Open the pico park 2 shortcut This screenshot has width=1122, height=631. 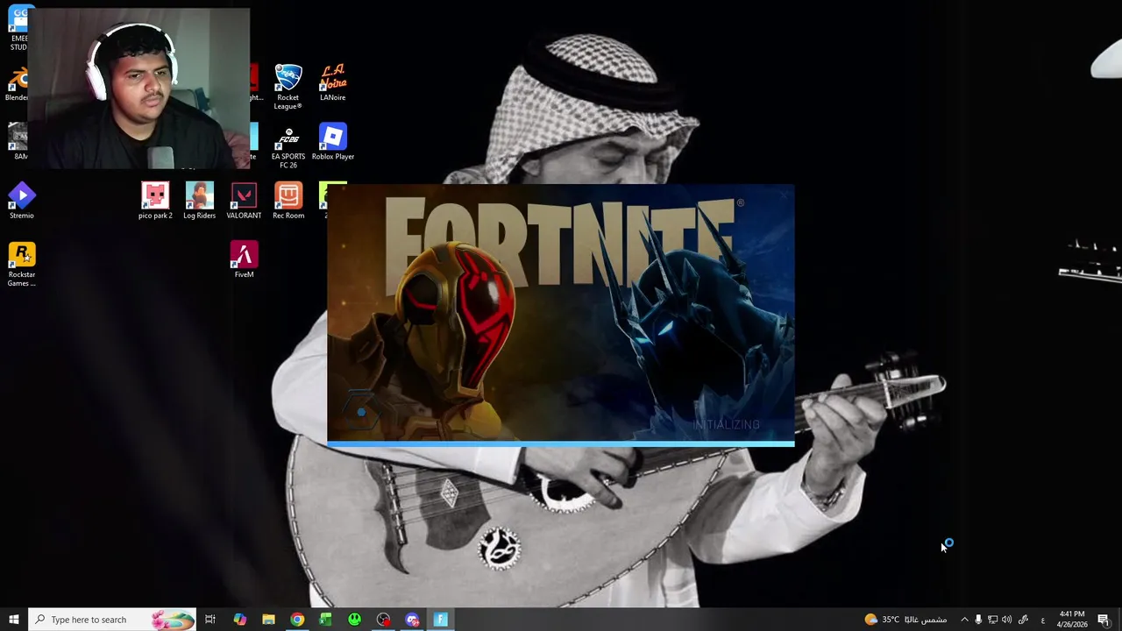point(155,201)
